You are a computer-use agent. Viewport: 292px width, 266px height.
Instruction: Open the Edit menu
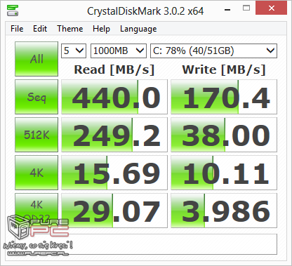[40, 29]
